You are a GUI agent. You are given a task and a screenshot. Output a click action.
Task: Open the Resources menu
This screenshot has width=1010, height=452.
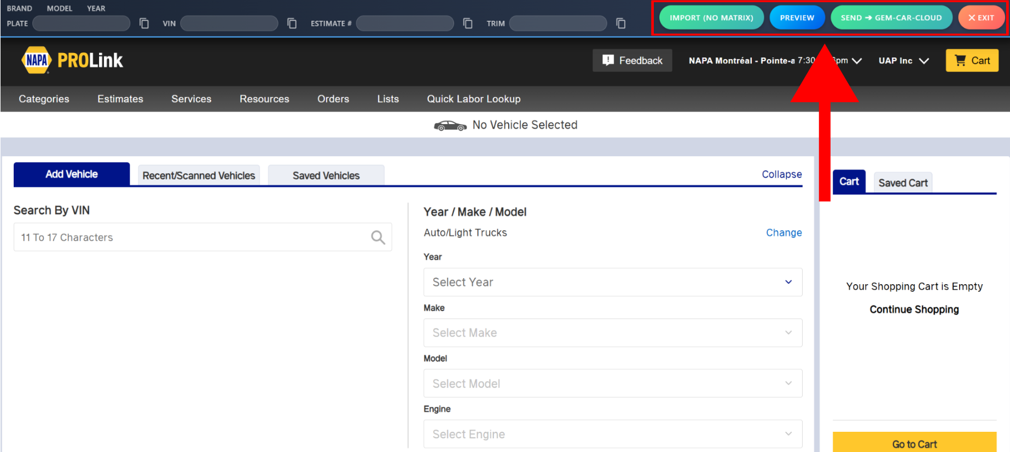pyautogui.click(x=264, y=99)
